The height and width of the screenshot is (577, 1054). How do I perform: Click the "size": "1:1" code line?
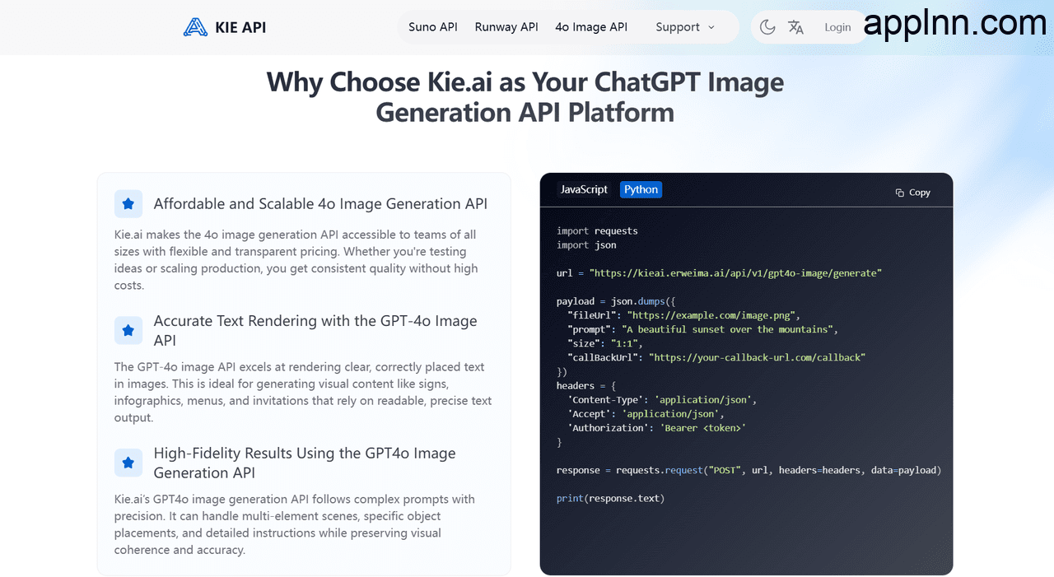point(605,343)
